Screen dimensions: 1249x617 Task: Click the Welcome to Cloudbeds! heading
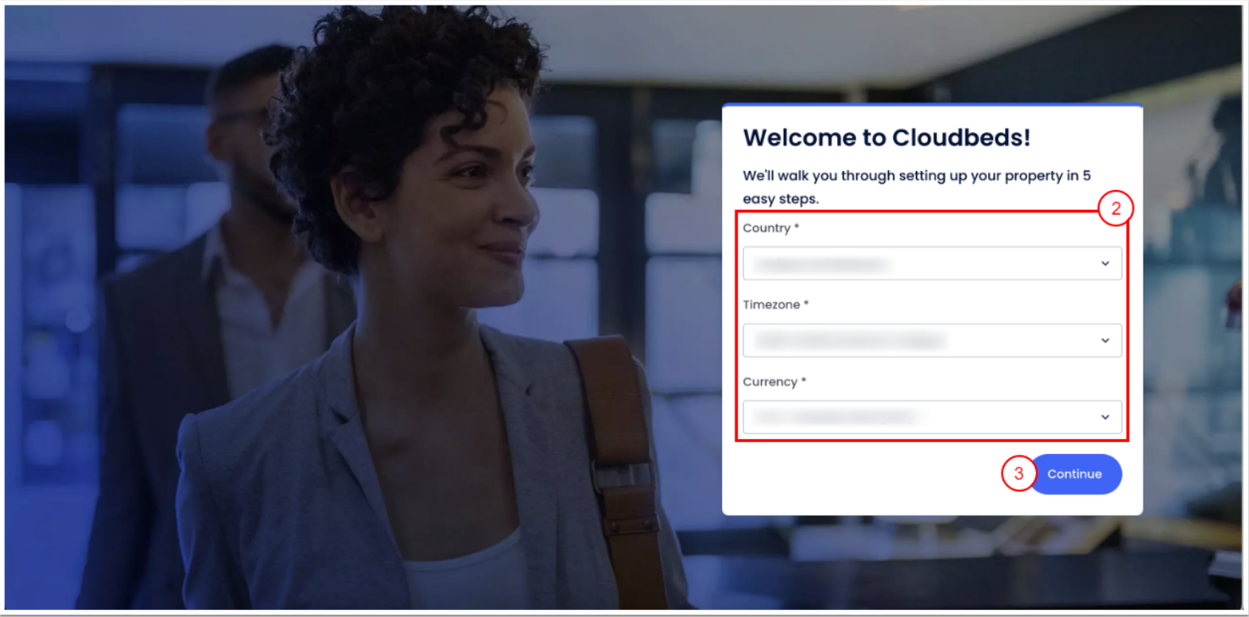(x=886, y=138)
